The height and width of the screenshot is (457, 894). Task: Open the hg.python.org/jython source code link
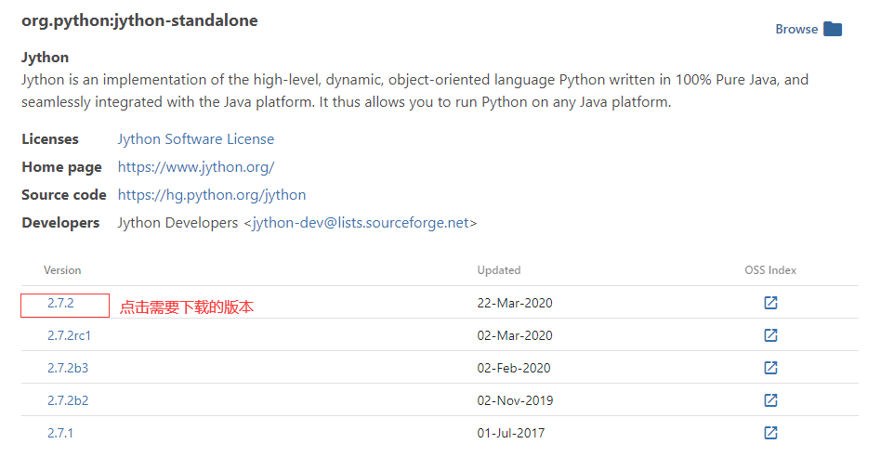(x=211, y=195)
